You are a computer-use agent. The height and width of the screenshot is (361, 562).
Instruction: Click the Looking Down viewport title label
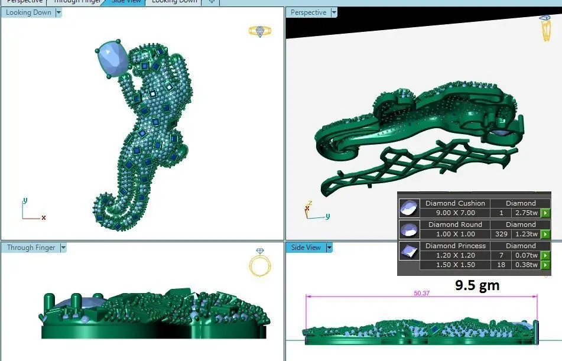[28, 12]
